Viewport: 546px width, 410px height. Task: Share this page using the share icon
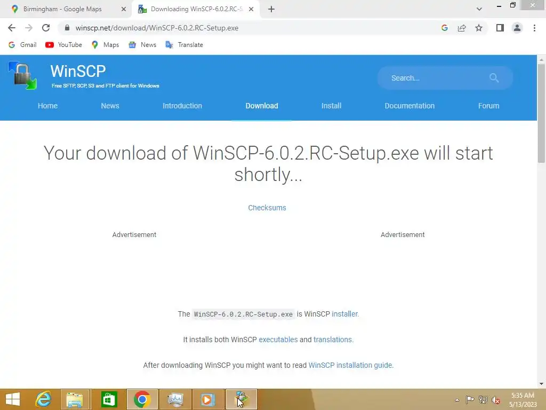pos(462,28)
